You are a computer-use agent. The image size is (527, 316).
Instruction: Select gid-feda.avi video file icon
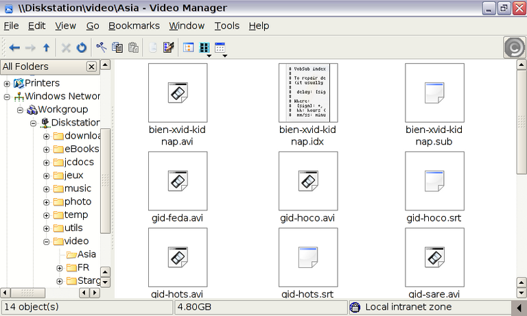[x=178, y=181]
